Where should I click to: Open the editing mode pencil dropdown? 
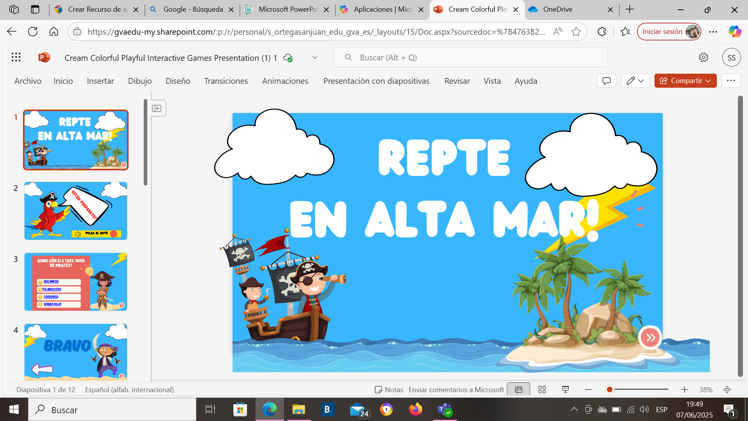[x=635, y=81]
